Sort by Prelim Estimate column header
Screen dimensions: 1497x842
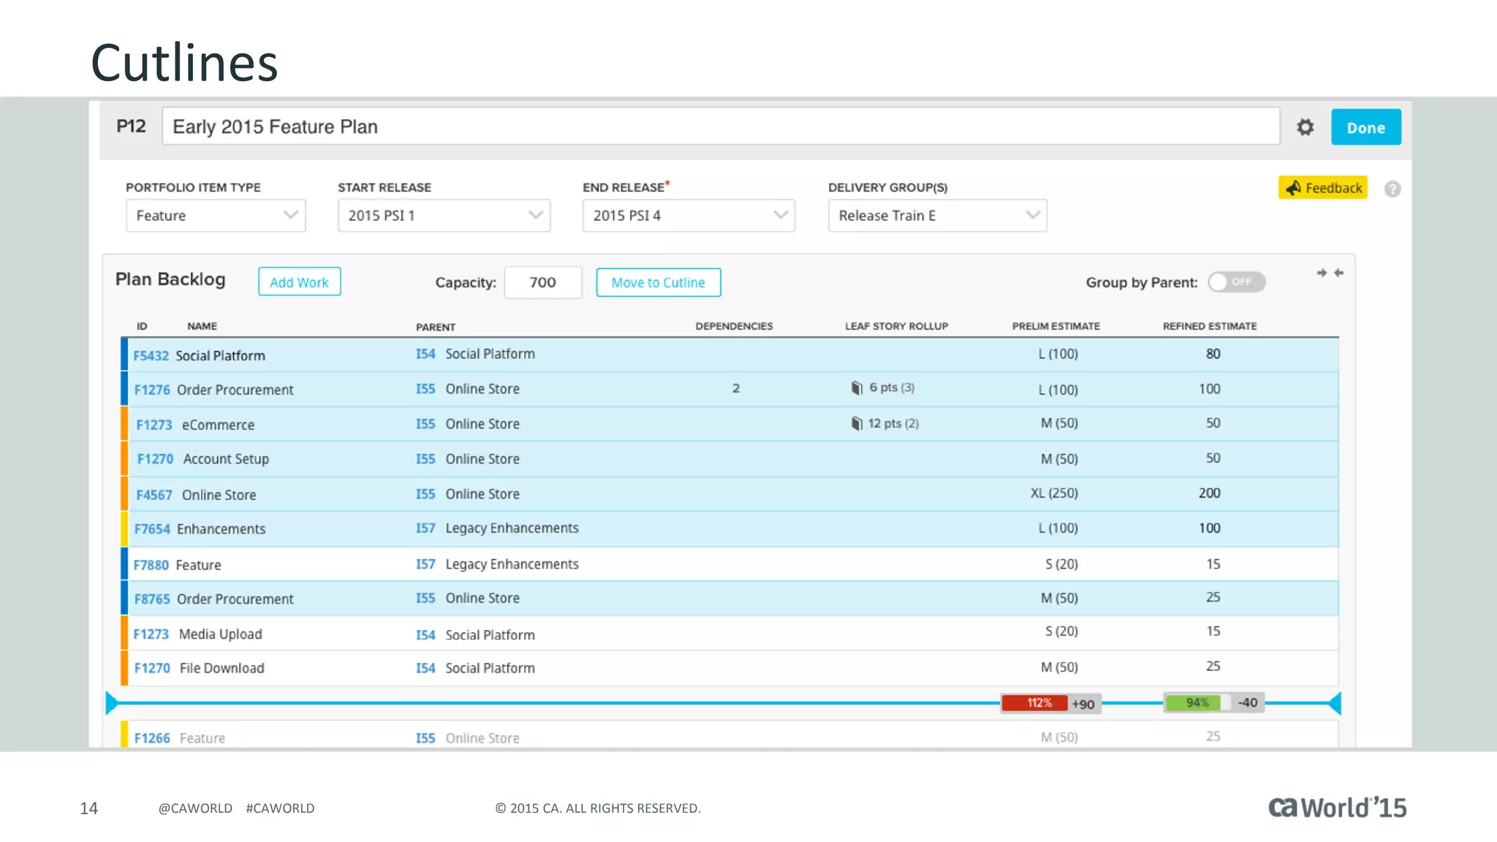[1055, 326]
